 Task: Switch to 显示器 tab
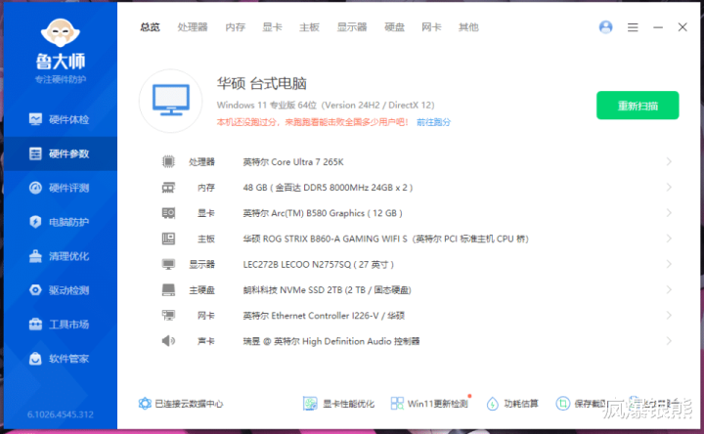(352, 27)
